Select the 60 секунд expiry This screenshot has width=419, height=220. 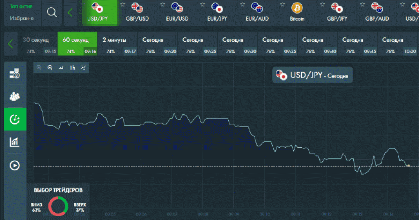[78, 44]
